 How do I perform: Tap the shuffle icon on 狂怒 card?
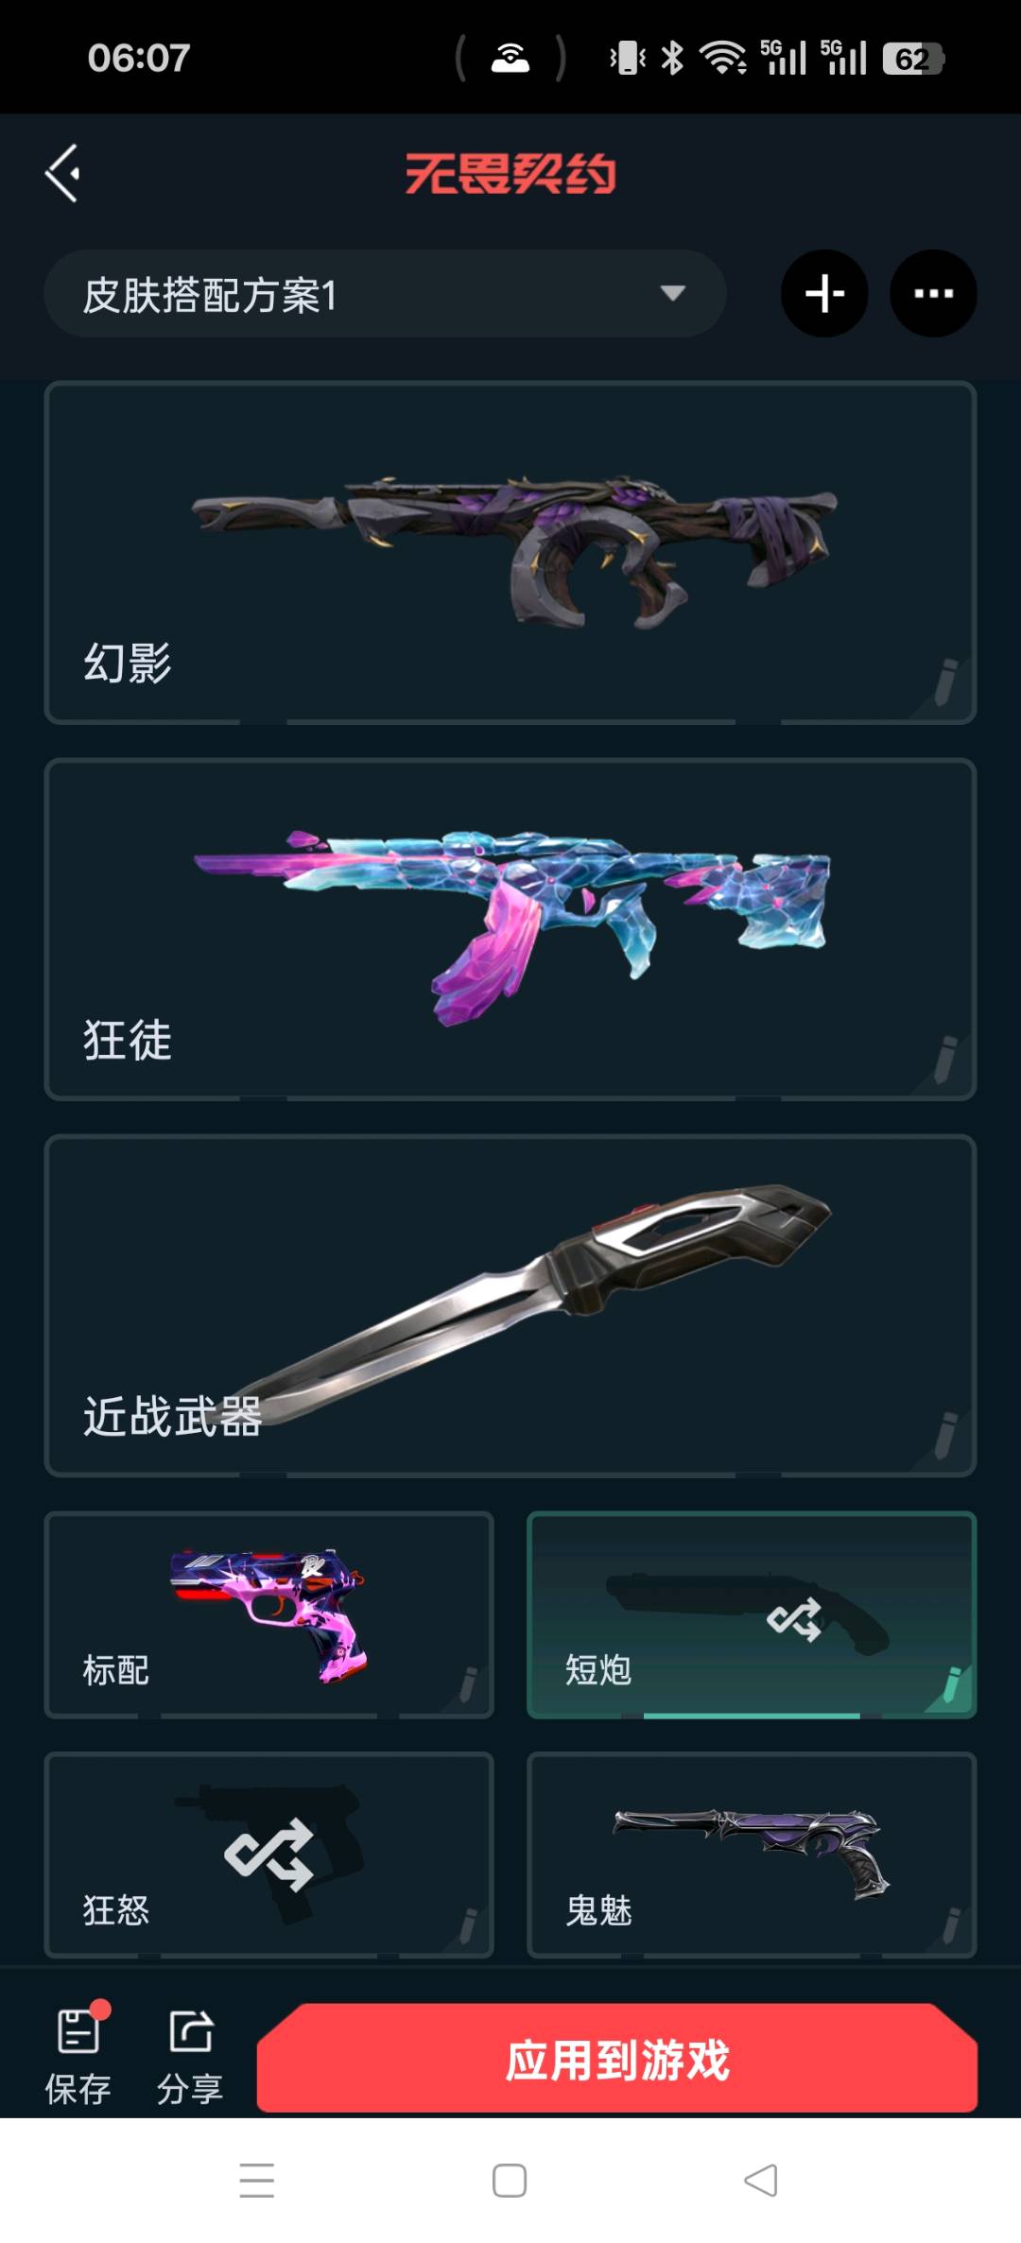coord(269,1855)
